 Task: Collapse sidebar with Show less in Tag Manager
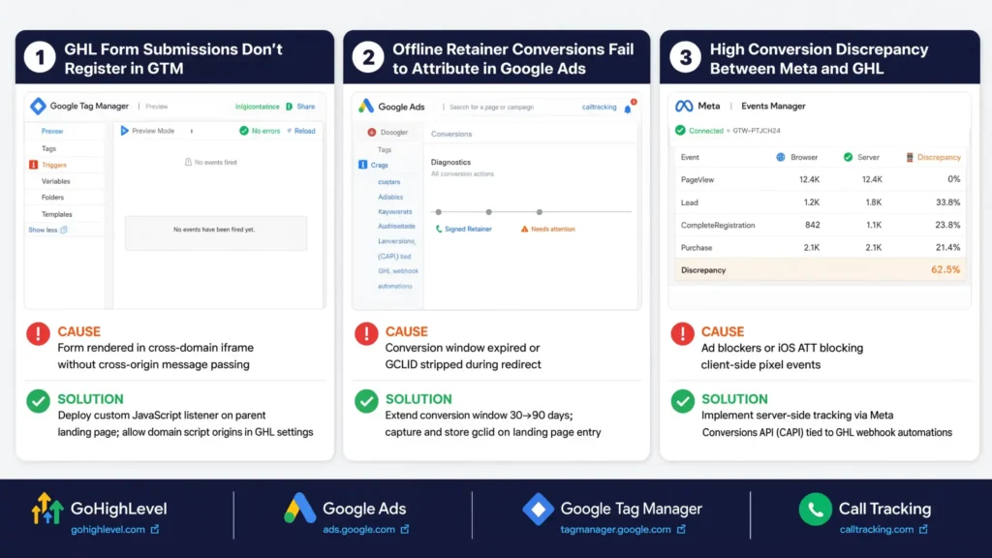(x=47, y=230)
